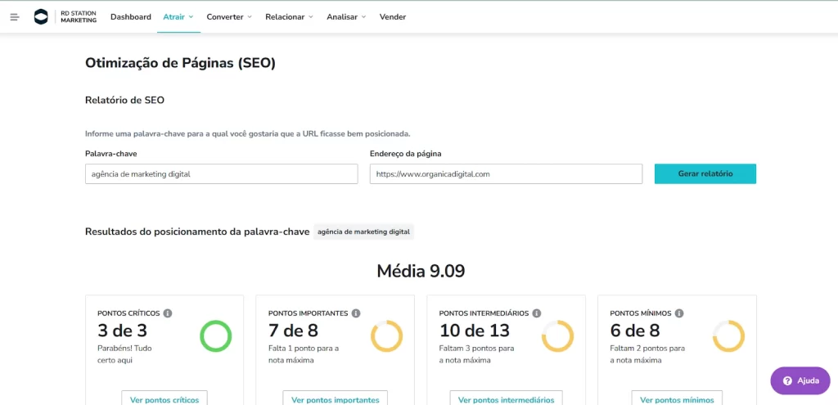The image size is (838, 405).
Task: Open the Vender menu item
Action: click(x=393, y=17)
